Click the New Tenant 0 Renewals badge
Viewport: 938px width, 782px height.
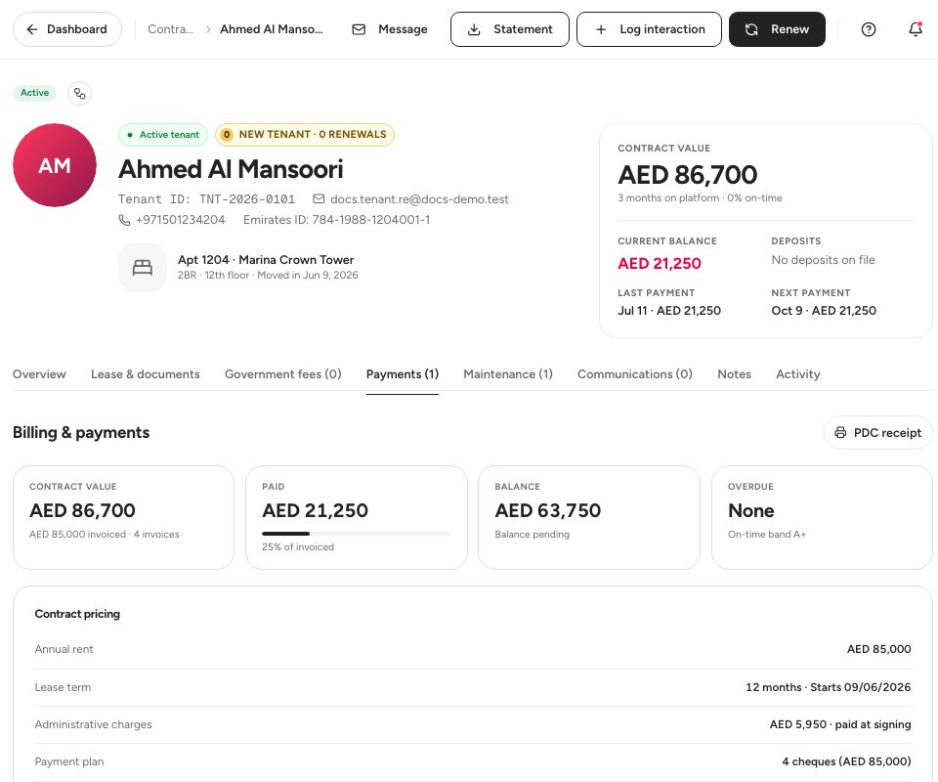(x=305, y=135)
